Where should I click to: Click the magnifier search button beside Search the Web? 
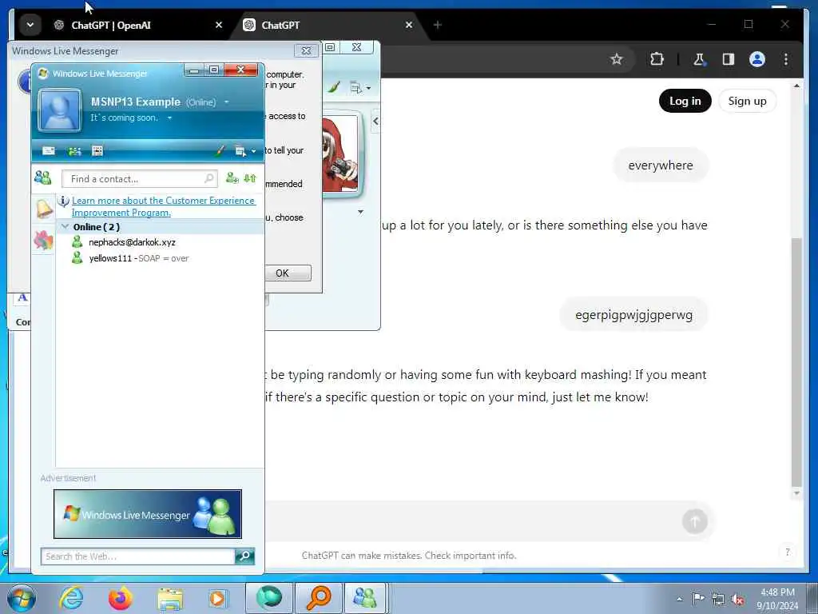pos(244,556)
